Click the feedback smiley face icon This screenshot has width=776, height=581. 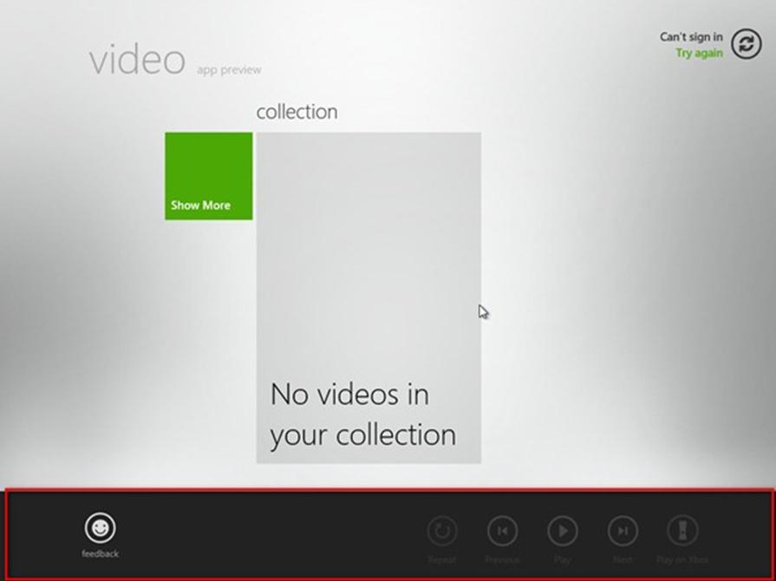click(x=100, y=527)
